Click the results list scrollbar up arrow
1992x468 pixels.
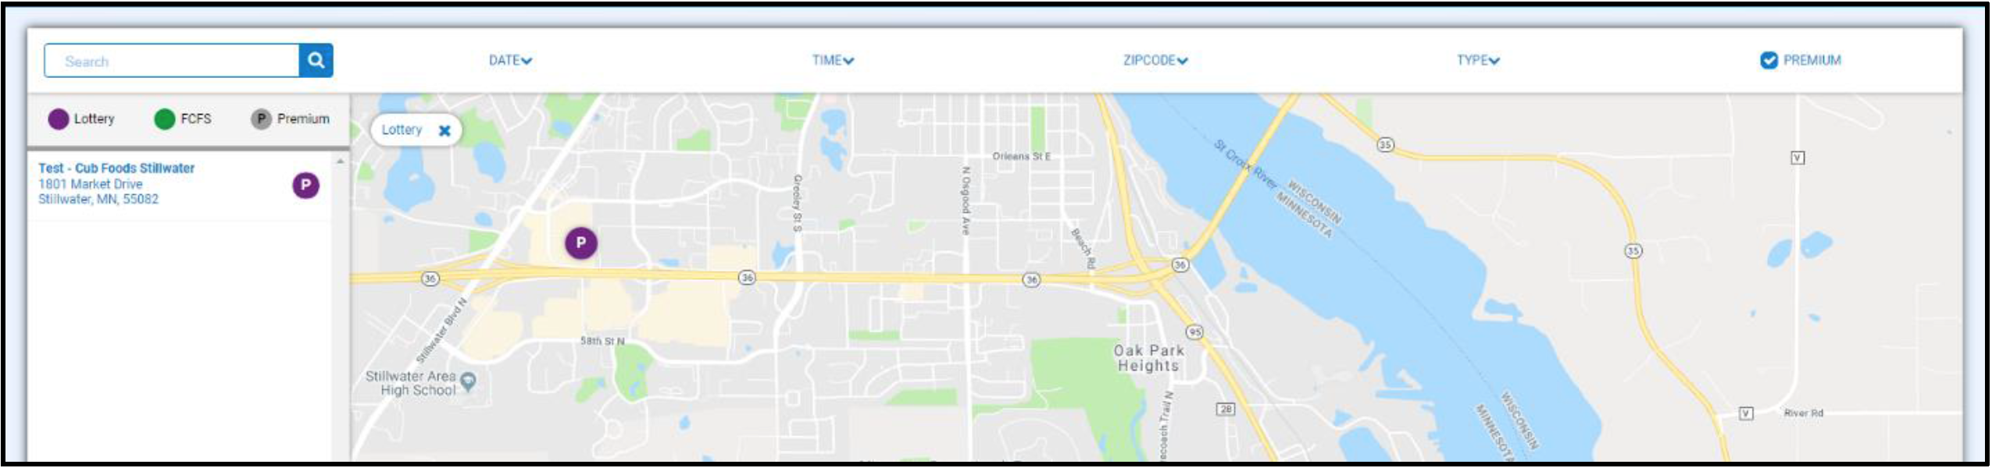tap(340, 161)
